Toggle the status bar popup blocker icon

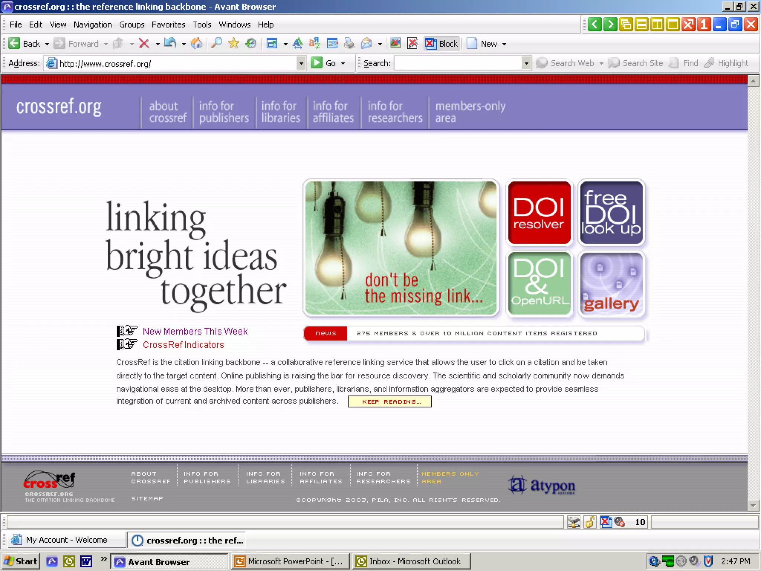(606, 522)
